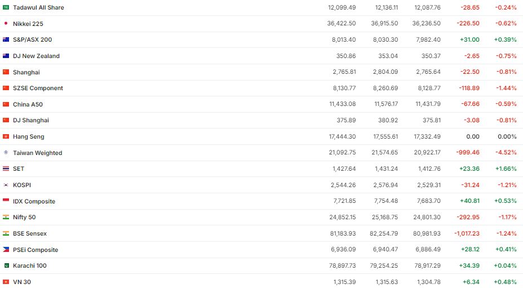This screenshot has width=523, height=288.
Task: Open the Tadawul All Share index link
Action: click(38, 7)
